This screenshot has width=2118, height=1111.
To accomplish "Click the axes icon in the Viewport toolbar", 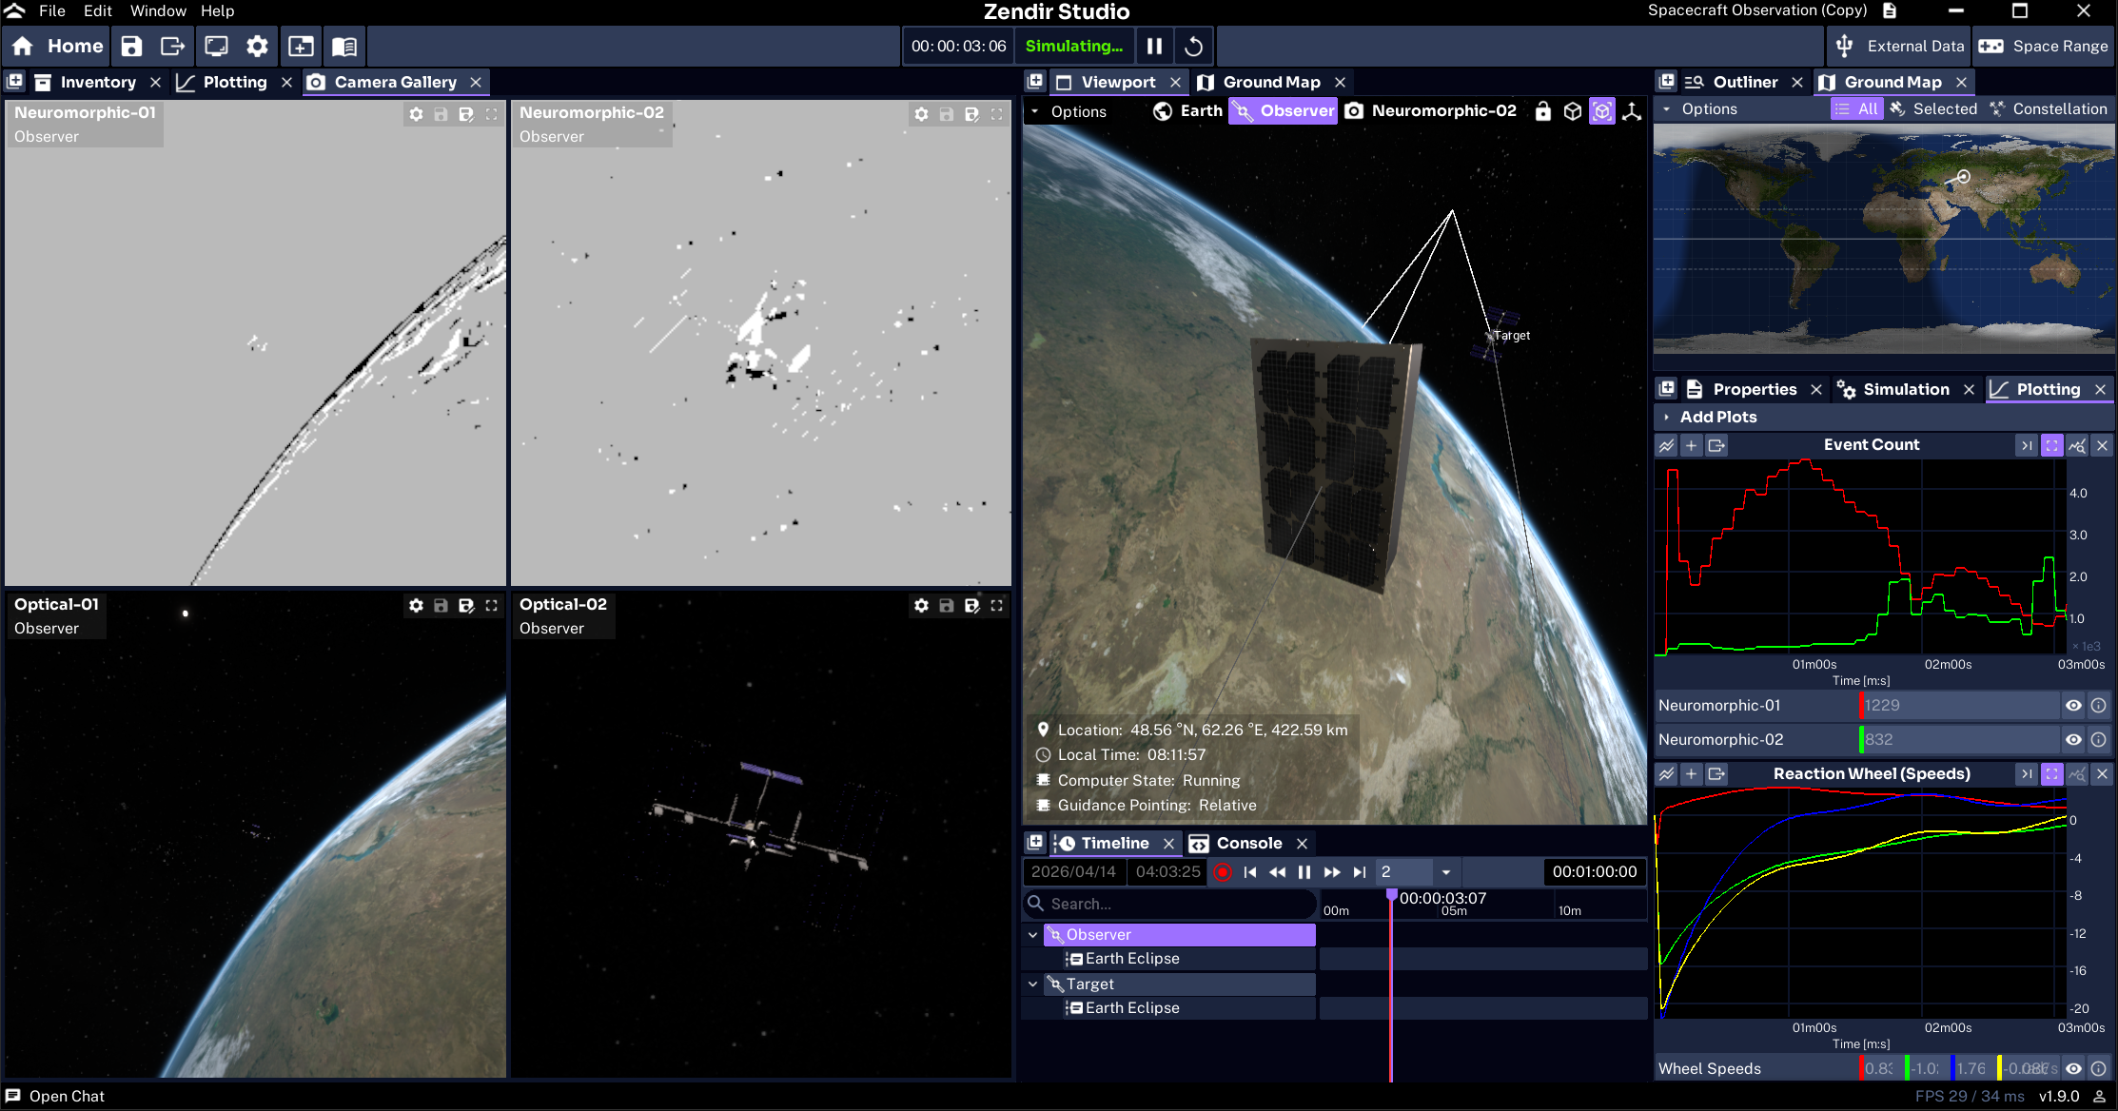I will (x=1632, y=111).
